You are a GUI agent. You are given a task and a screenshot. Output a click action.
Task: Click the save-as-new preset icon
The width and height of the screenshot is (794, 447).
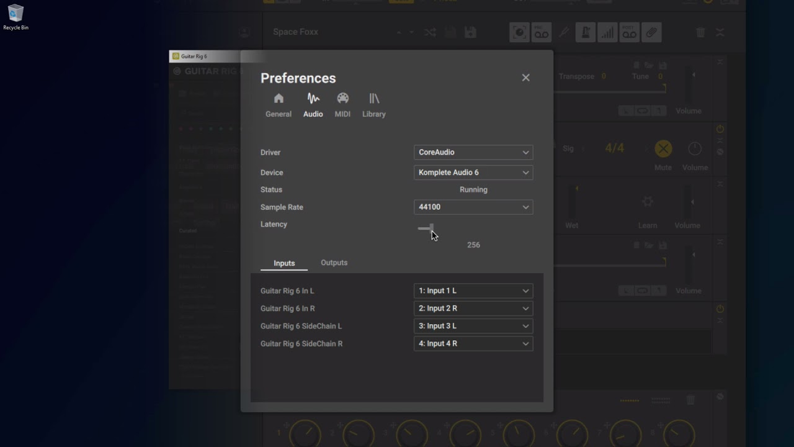(x=471, y=32)
